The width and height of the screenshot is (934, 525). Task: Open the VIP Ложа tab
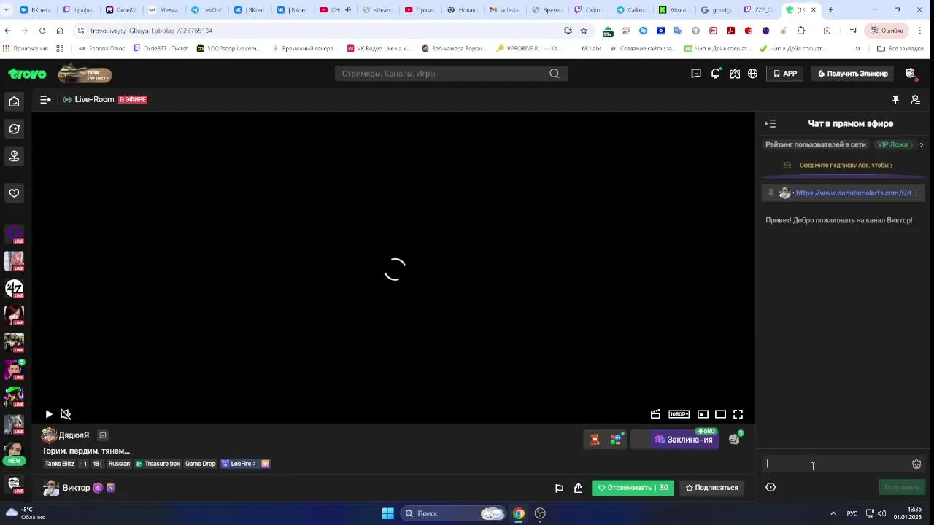[x=895, y=144]
